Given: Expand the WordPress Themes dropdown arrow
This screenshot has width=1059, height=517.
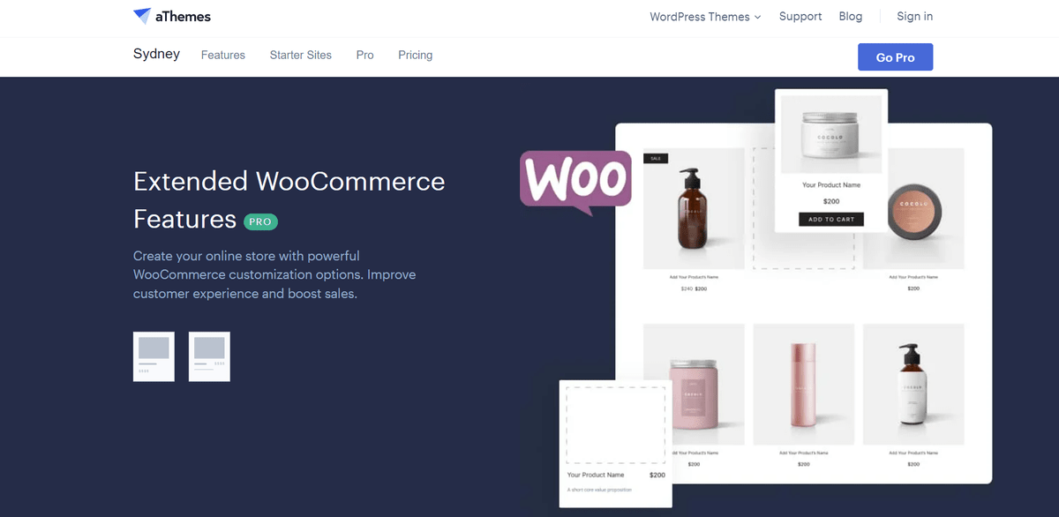Looking at the screenshot, I should 758,17.
